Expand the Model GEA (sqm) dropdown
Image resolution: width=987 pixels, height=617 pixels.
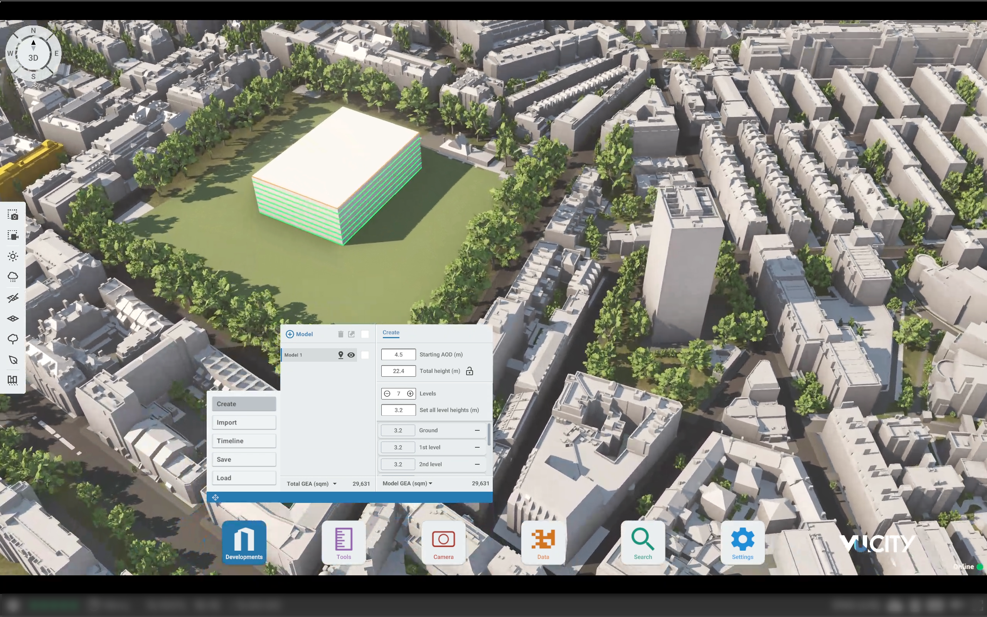click(430, 484)
